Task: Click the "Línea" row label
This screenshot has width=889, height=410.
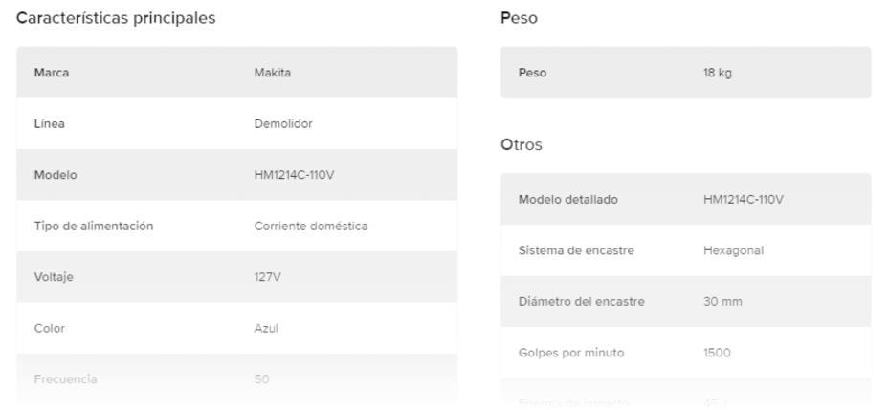Action: 49,124
